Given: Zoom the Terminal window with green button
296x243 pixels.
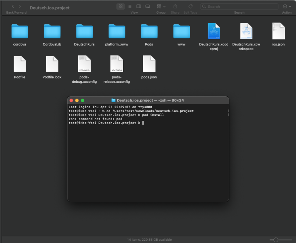Looking at the screenshot, I should click(x=83, y=100).
